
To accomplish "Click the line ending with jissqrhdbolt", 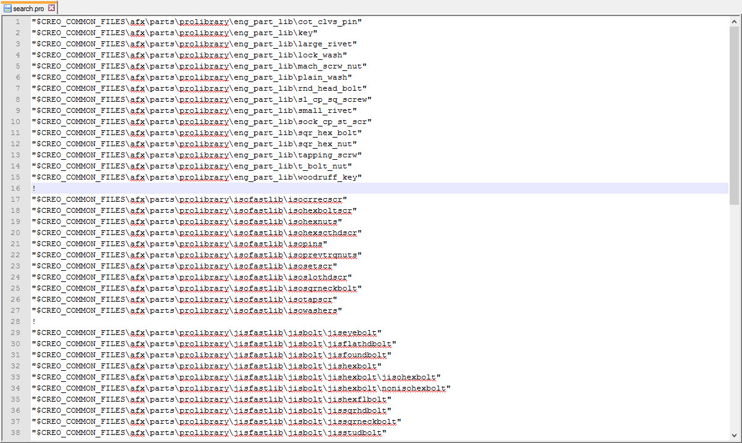I will click(212, 410).
